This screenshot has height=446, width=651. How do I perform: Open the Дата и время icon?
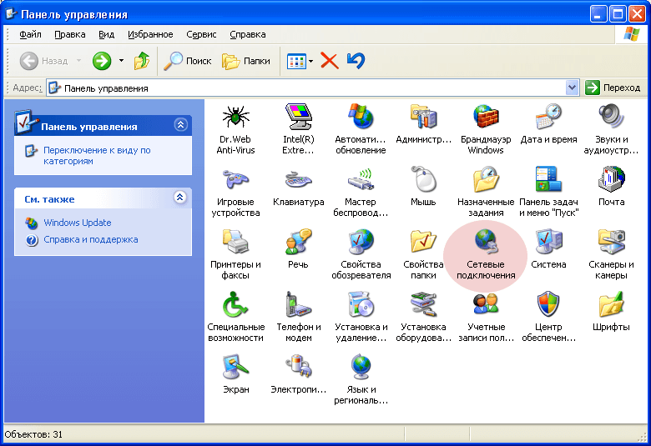click(548, 117)
